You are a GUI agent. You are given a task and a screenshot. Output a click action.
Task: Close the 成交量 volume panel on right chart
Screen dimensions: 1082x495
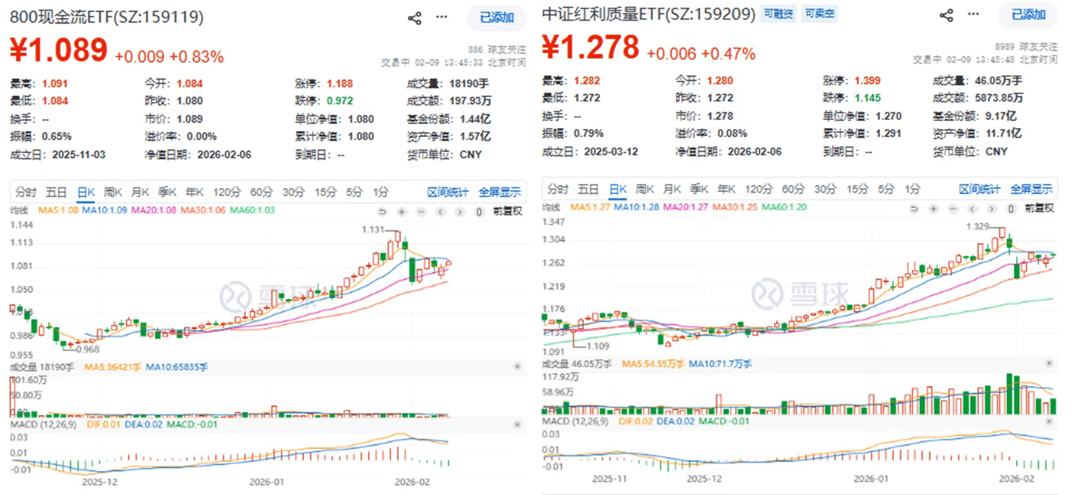[x=1049, y=364]
